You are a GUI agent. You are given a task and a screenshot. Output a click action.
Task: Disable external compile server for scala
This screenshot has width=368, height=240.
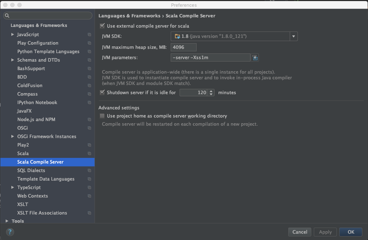[x=102, y=26]
